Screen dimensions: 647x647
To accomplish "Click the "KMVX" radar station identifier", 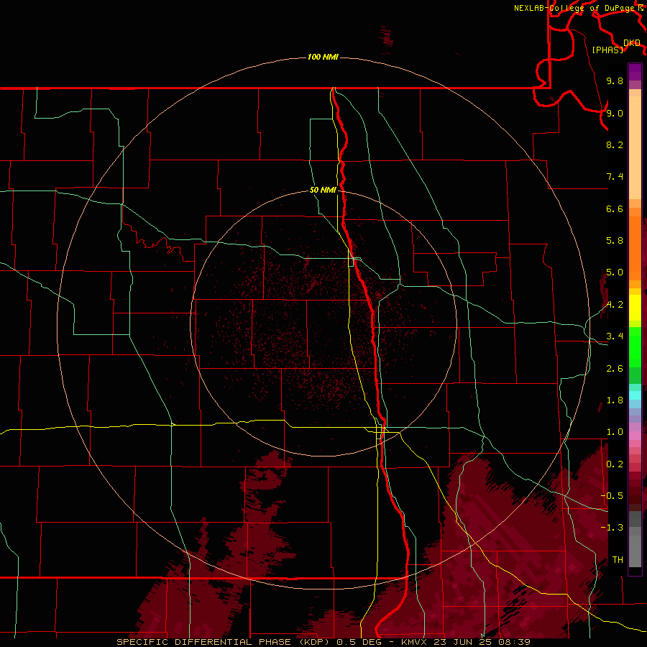I will pos(416,642).
